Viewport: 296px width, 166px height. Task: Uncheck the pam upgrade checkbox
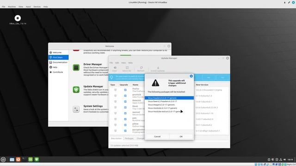[x=125, y=119]
